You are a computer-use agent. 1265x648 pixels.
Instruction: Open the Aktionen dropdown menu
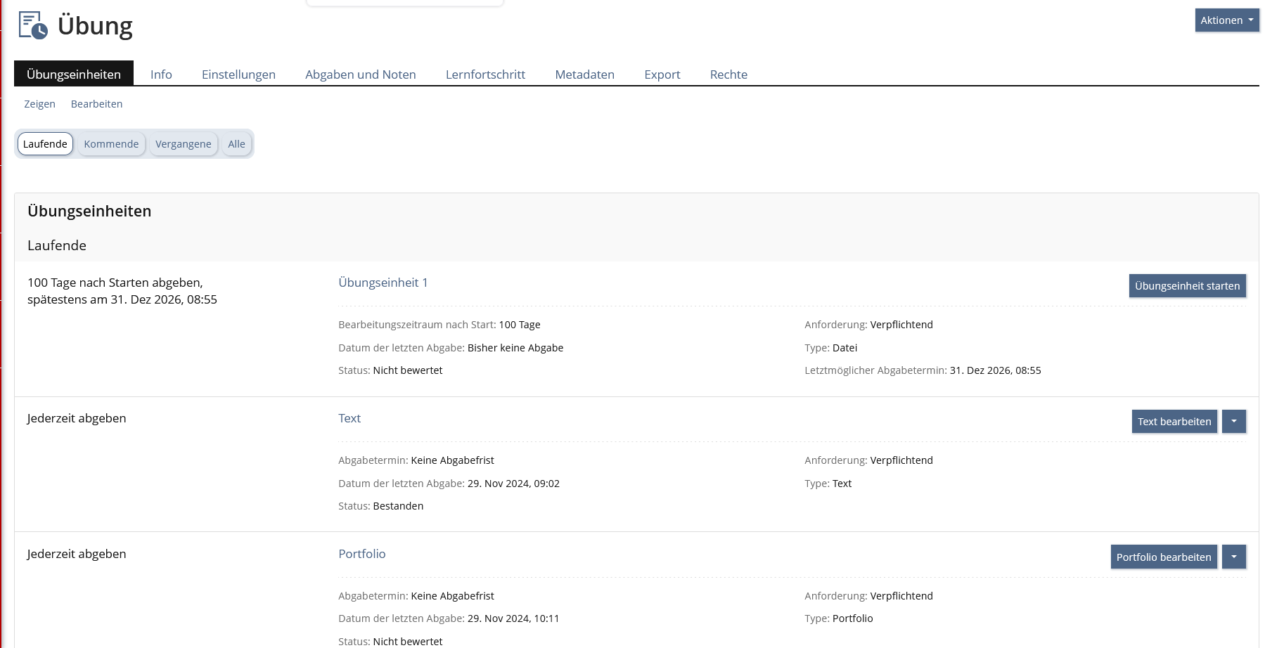click(x=1226, y=20)
